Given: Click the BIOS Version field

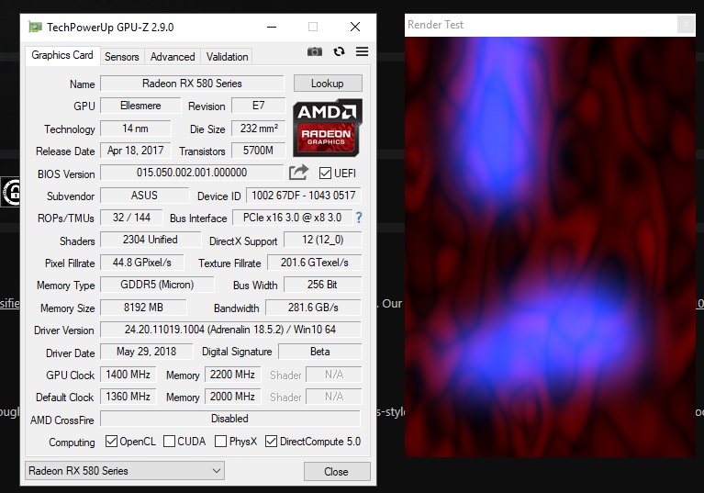Looking at the screenshot, I should click(192, 173).
